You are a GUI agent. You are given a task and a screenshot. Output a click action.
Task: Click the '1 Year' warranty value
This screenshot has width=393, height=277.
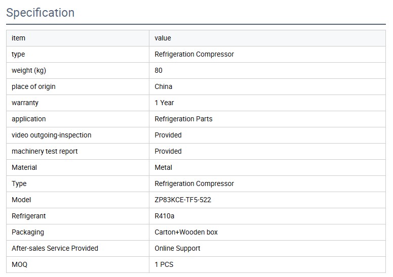[164, 103]
